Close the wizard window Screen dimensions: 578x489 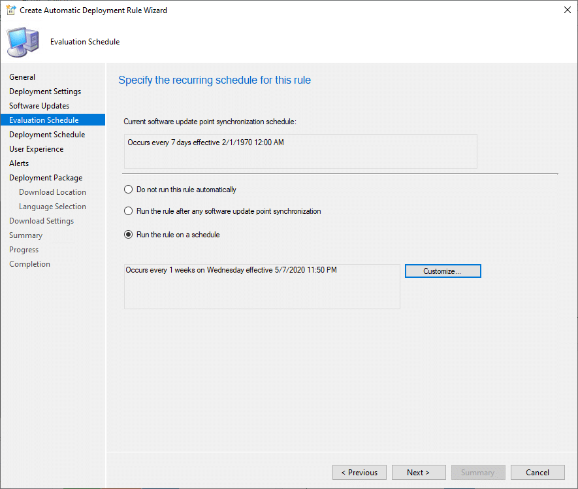pos(566,10)
